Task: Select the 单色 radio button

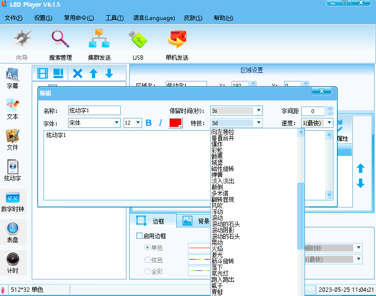Action: click(147, 248)
